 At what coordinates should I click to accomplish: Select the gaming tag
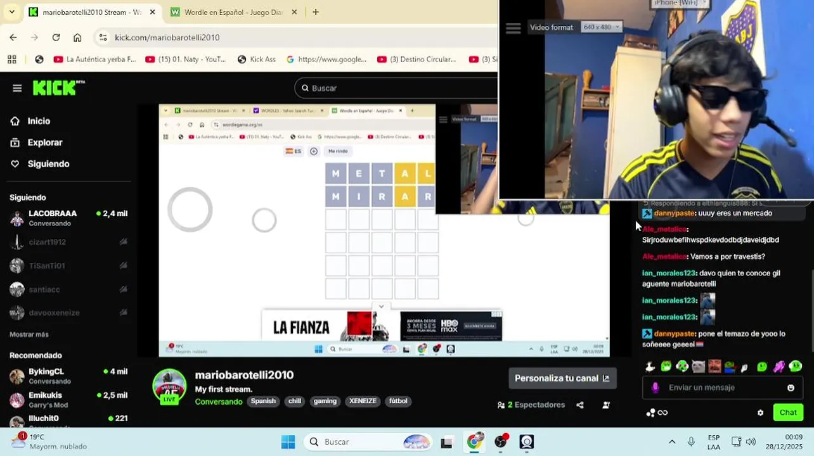(325, 401)
